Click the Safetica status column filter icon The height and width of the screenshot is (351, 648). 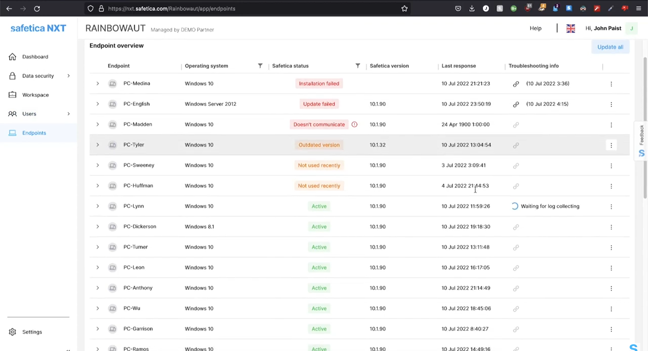coord(357,66)
